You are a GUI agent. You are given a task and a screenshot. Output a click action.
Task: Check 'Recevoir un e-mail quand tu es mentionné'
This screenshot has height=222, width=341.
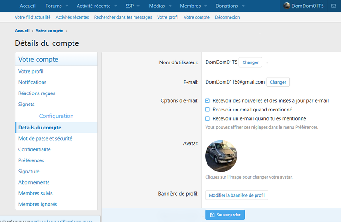point(207,118)
